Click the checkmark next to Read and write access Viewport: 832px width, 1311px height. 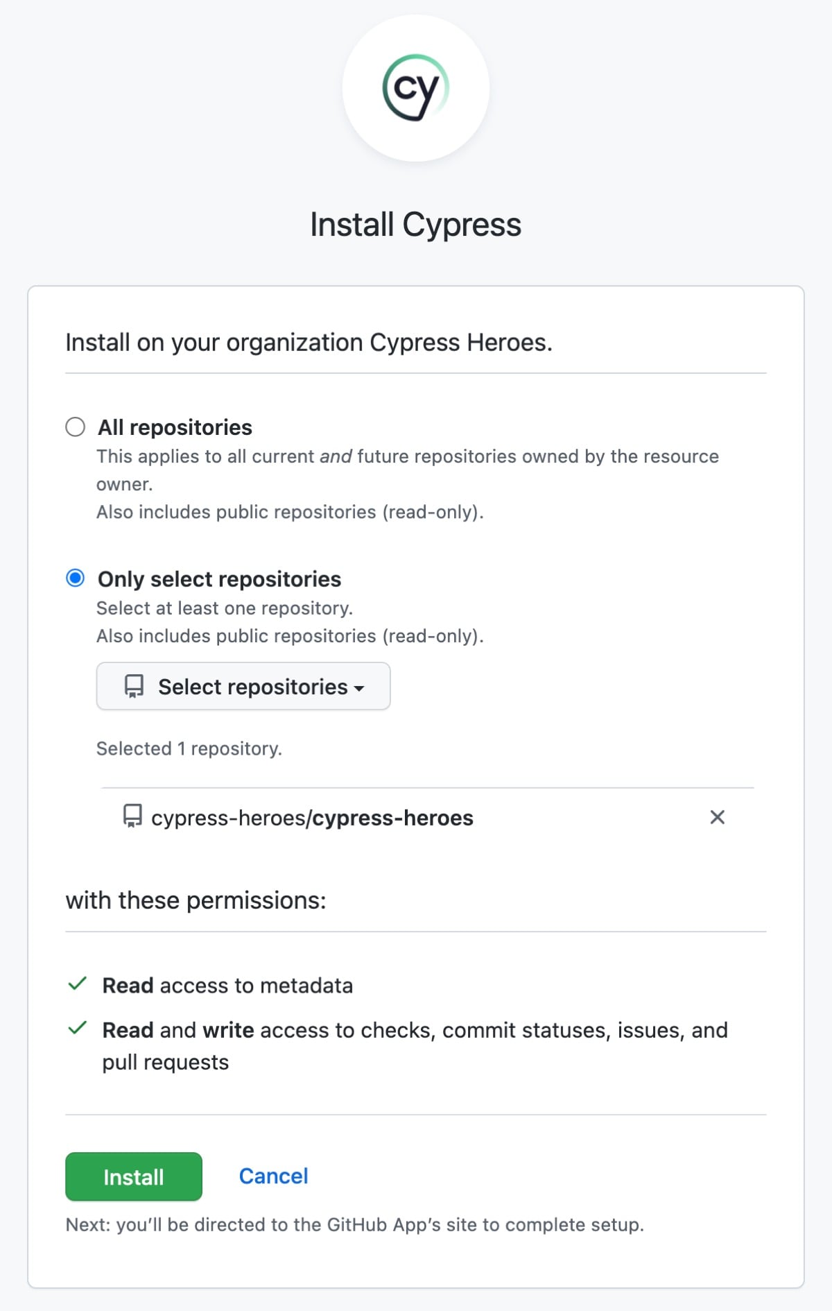(78, 1029)
